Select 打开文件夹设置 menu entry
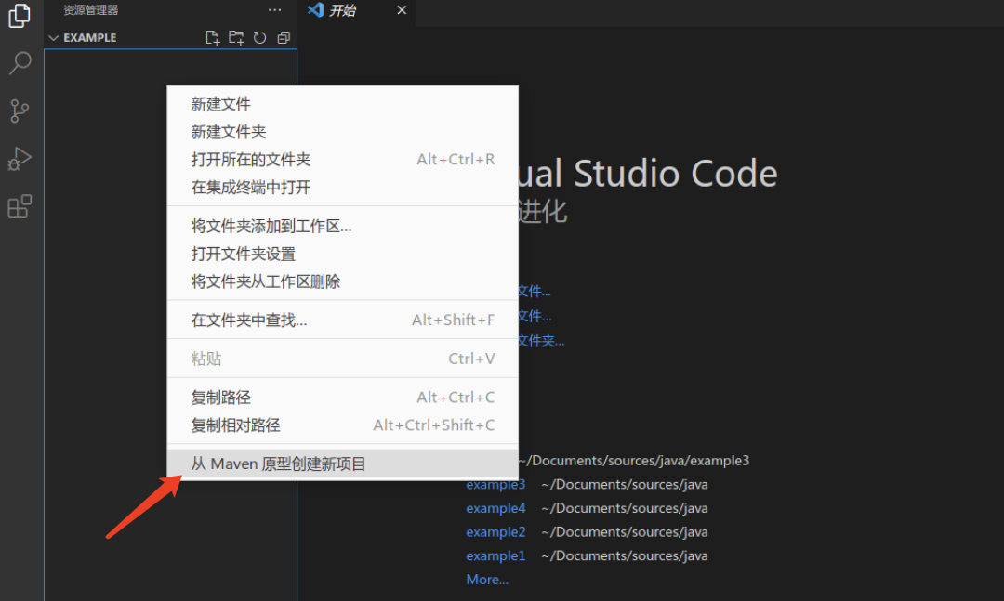This screenshot has width=1004, height=601. 342,255
